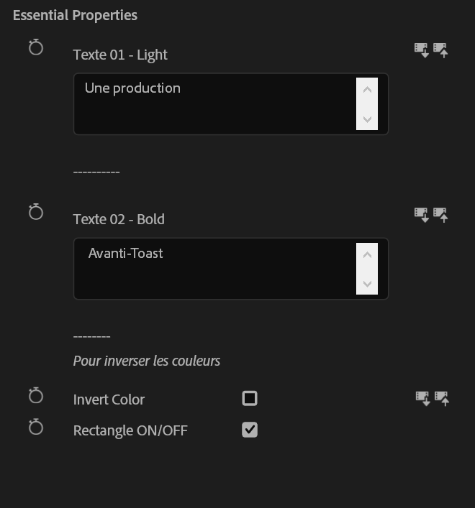Toggle stopwatch for Texte 02 - Bold

pos(36,213)
